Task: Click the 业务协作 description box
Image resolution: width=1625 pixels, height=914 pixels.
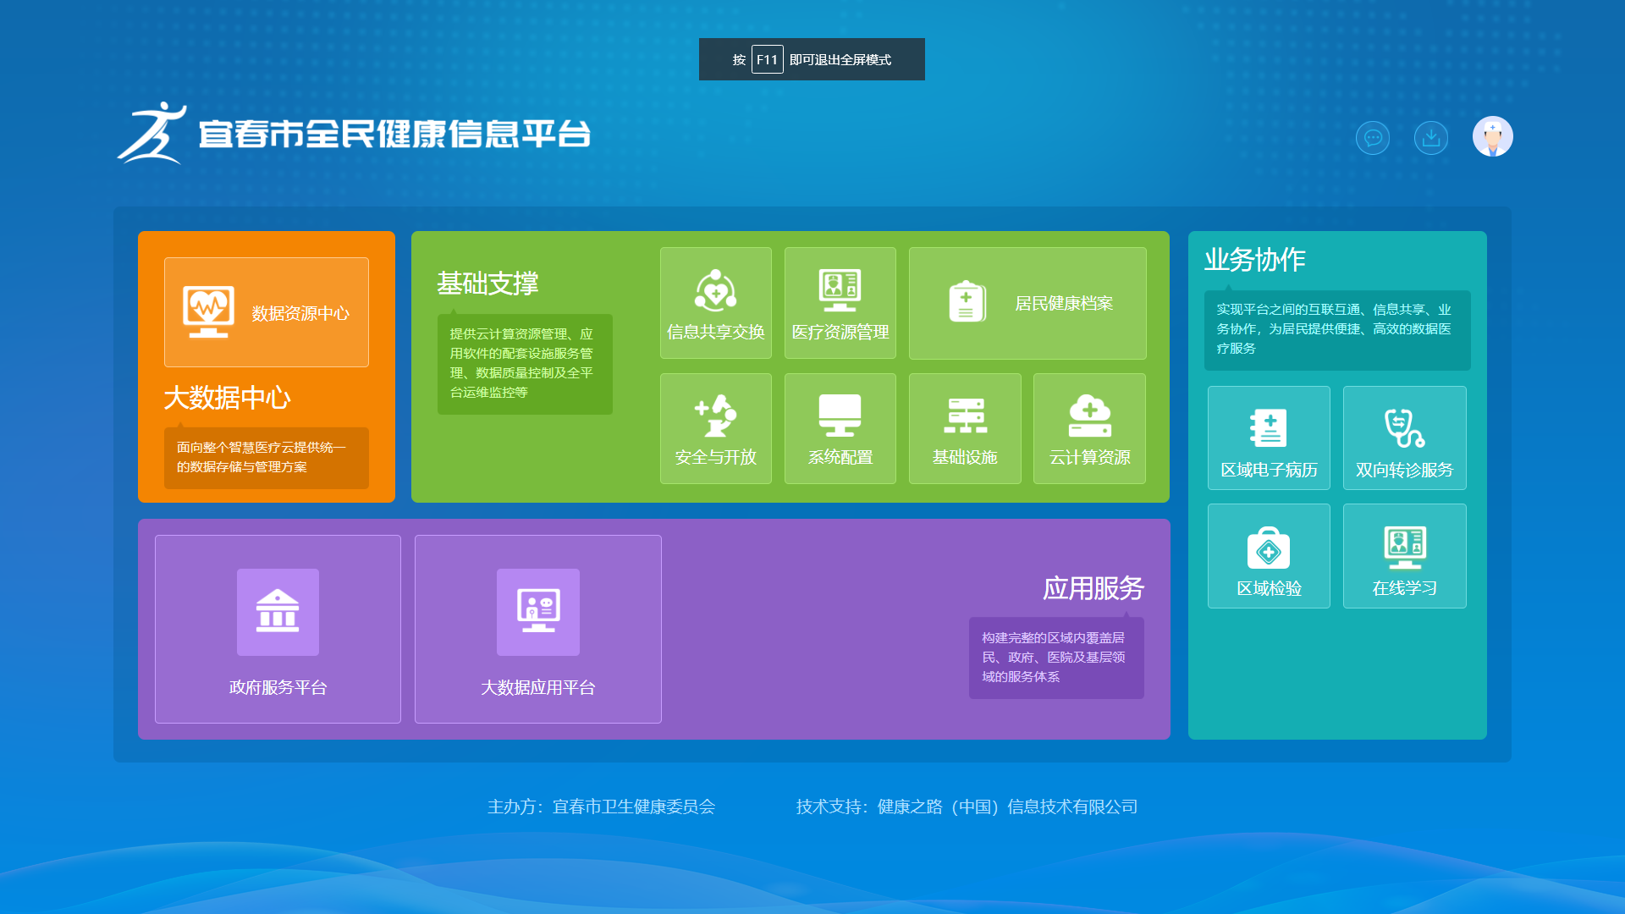Action: click(1337, 330)
